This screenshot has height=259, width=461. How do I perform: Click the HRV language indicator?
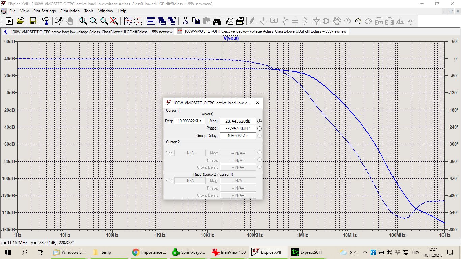tap(416, 252)
